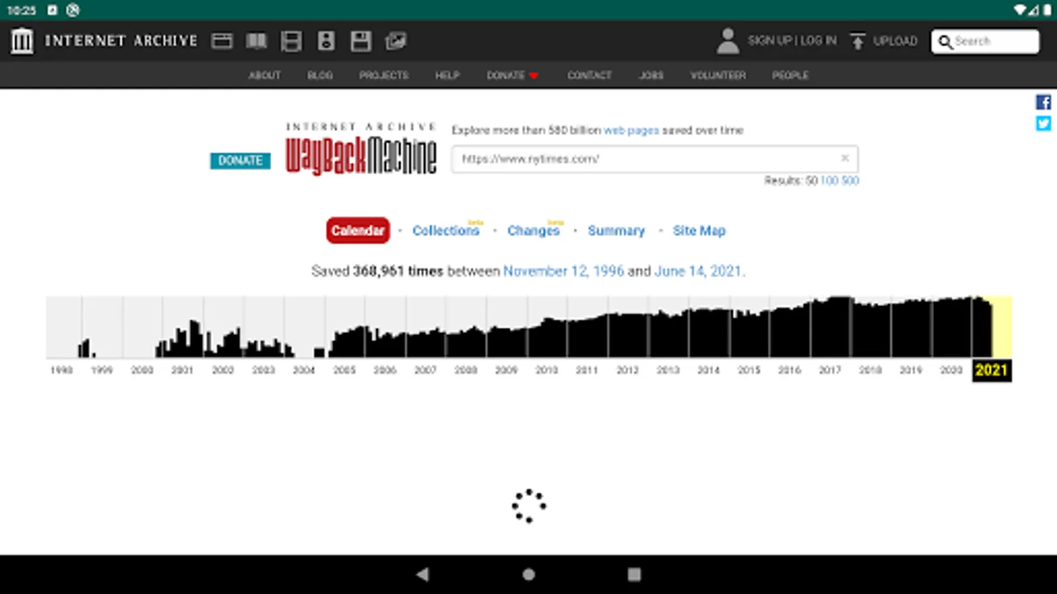The width and height of the screenshot is (1057, 594).
Task: Set results to 100
Action: pos(829,180)
